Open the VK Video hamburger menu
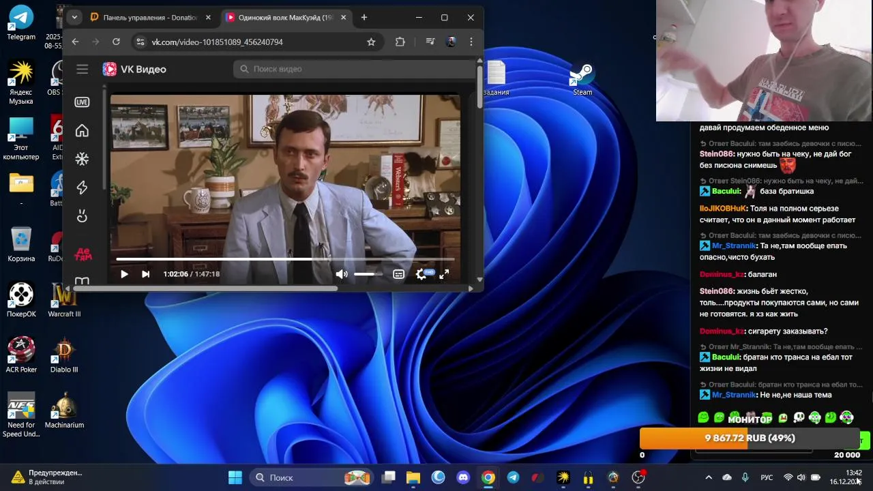Screen dimensions: 873x491 pos(83,69)
